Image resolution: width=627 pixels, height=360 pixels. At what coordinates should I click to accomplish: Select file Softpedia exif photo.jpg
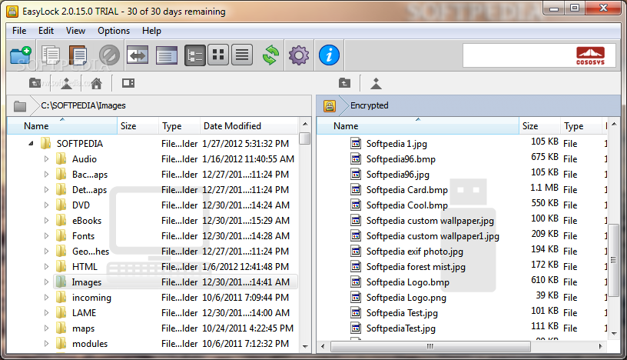[415, 252]
